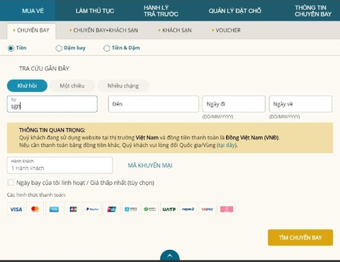Click the VNPAY payment icon
340x262 pixels.
coord(208,209)
